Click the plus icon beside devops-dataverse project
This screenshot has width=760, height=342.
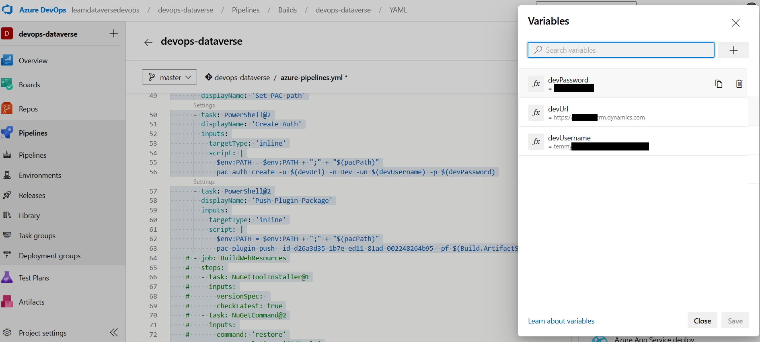pos(114,33)
